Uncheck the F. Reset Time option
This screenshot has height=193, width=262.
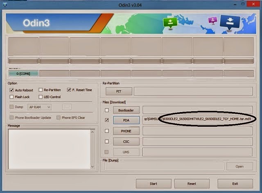click(69, 90)
